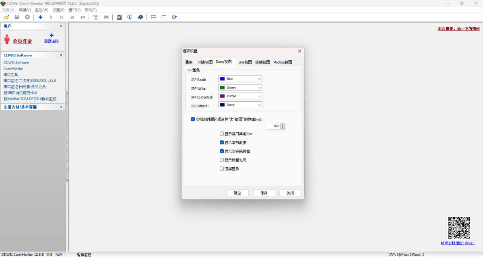Click the exit door toolbar icon
The width and height of the screenshot is (483, 257).
point(174,17)
